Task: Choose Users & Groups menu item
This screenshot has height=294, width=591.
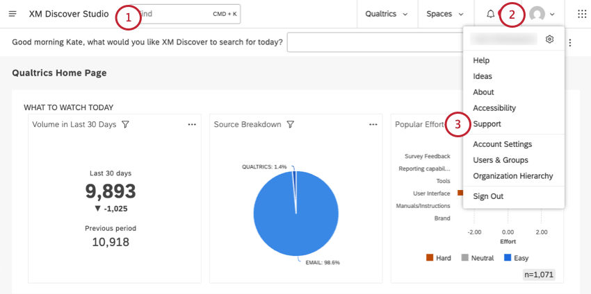Action: [500, 160]
